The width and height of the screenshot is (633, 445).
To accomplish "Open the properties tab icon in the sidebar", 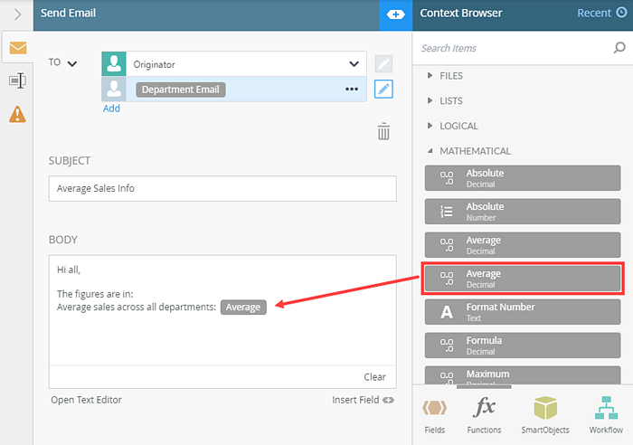I will point(17,80).
